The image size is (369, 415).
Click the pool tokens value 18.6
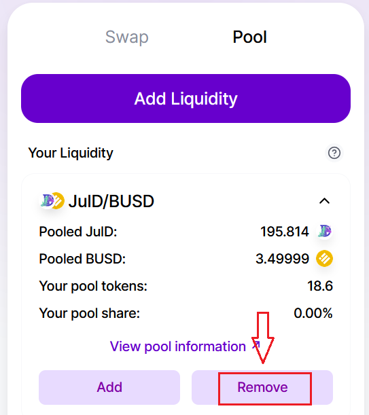coord(320,286)
